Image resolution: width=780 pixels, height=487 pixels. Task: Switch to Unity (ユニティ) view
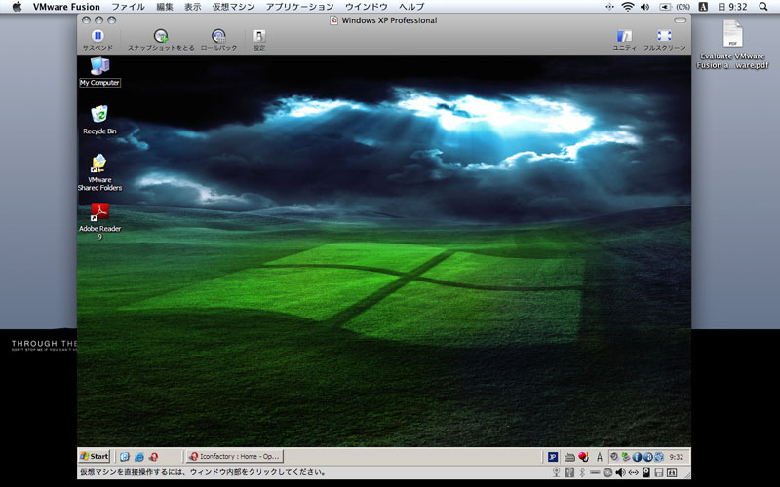(624, 36)
